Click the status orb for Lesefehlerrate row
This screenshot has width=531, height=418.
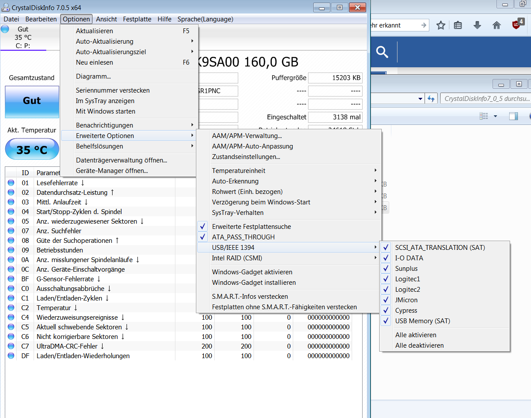click(x=11, y=183)
